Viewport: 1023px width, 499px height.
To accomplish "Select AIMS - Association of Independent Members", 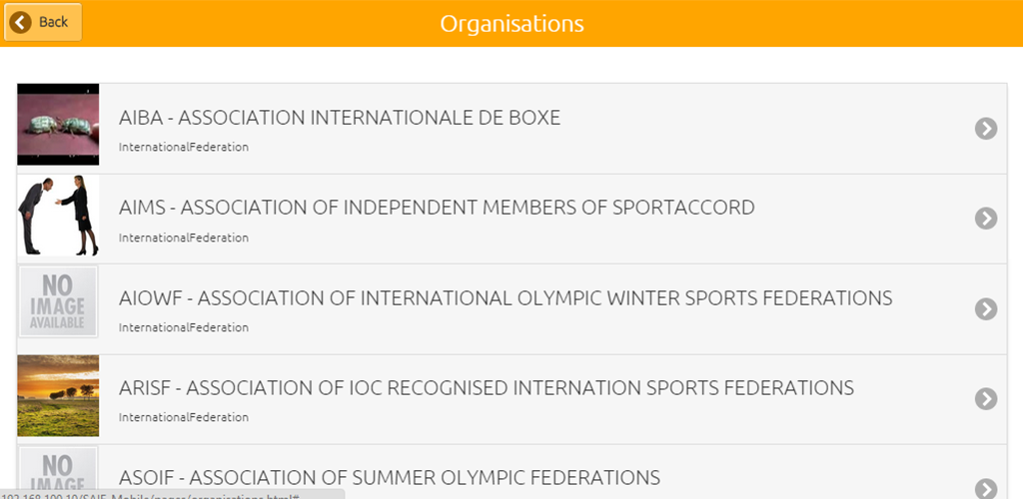I will (437, 208).
